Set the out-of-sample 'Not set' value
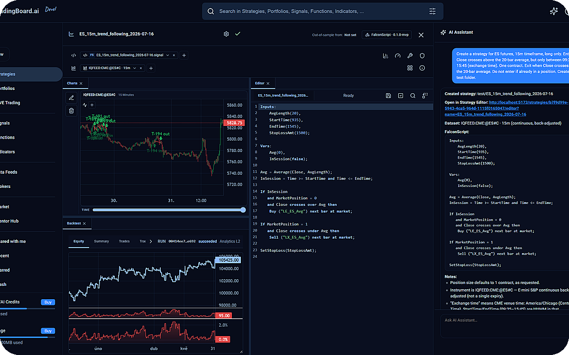This screenshot has width=569, height=355. (350, 35)
